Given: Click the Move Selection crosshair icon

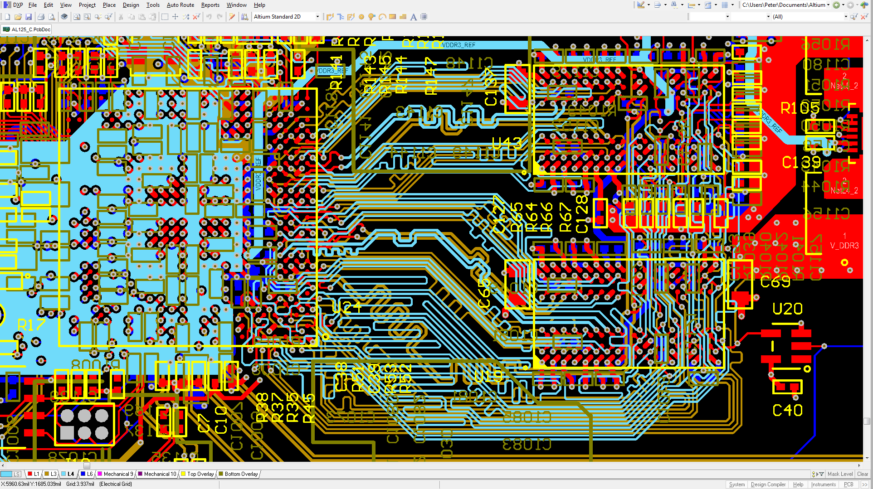Looking at the screenshot, I should coord(175,17).
